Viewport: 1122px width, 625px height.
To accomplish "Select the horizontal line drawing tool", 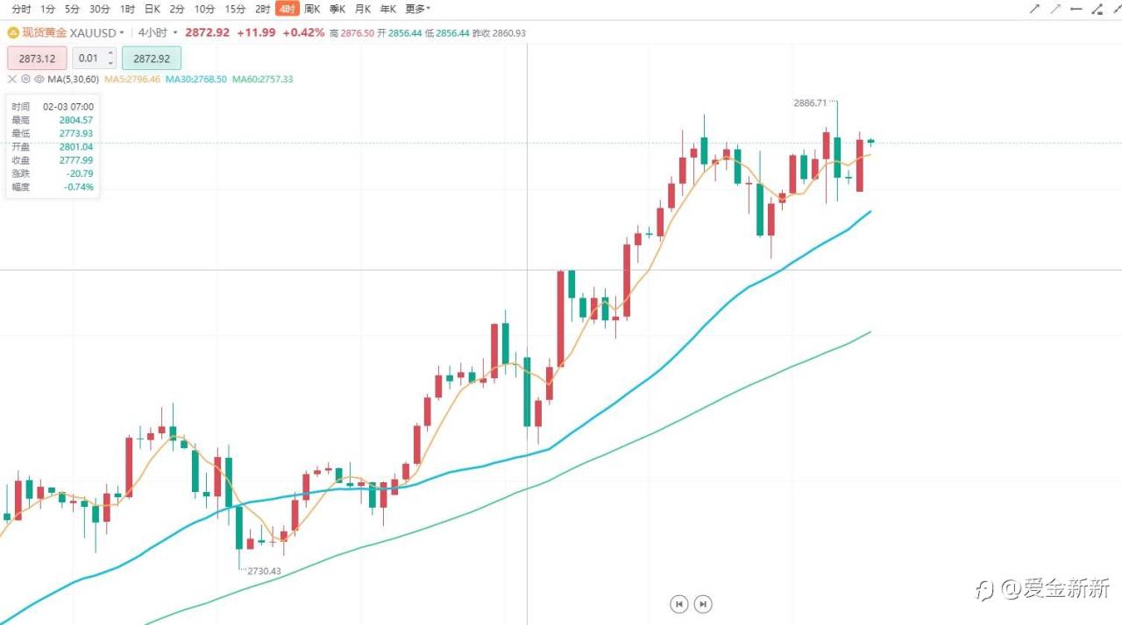I will pos(1076,9).
